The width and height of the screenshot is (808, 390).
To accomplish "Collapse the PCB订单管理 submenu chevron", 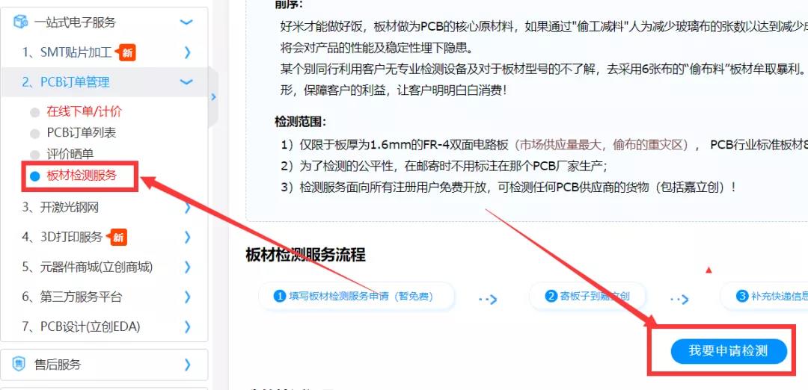I will coord(186,81).
